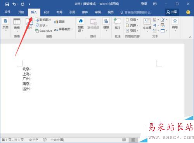Click the proofing check icon in status bar
This screenshot has height=143, width=194.
click(45, 140)
